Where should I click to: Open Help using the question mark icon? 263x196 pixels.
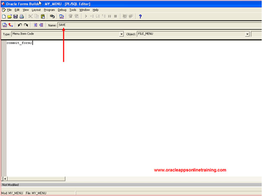(140, 16)
